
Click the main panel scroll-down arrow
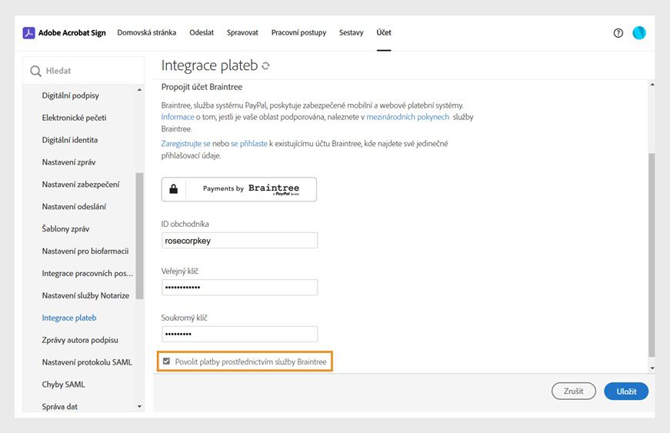[652, 368]
